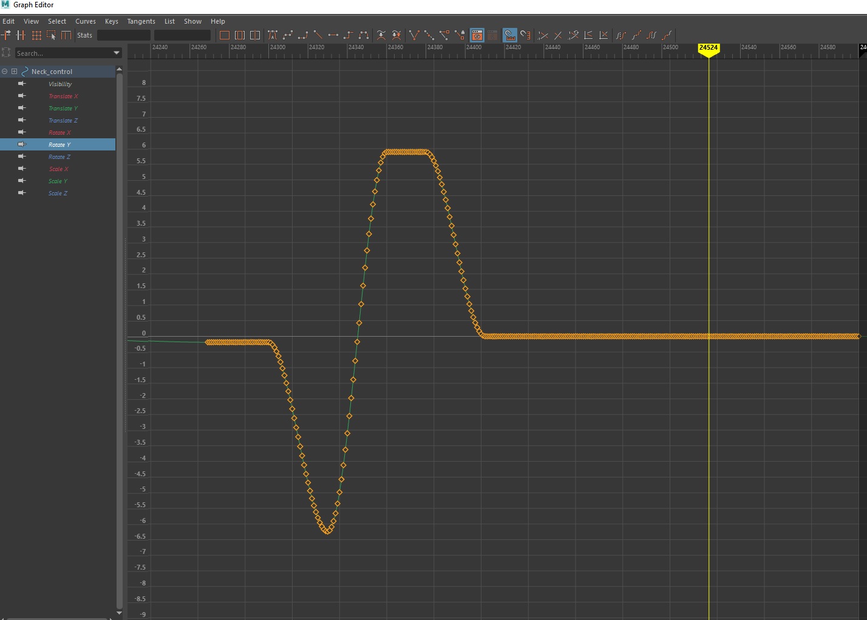The image size is (867, 620).
Task: Disable normalized curve display
Action: [558, 35]
